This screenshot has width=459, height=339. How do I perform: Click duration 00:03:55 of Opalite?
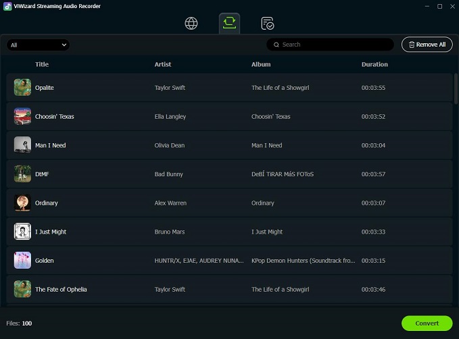click(373, 88)
